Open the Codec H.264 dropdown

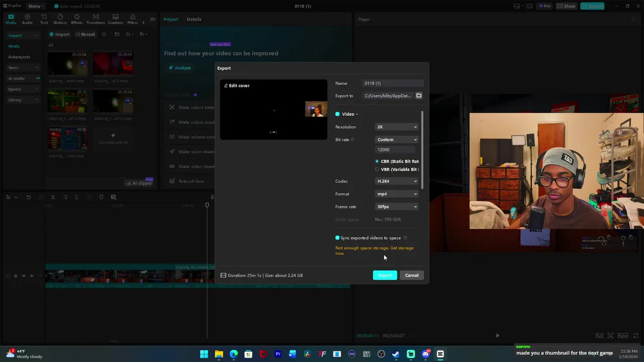[x=397, y=181]
